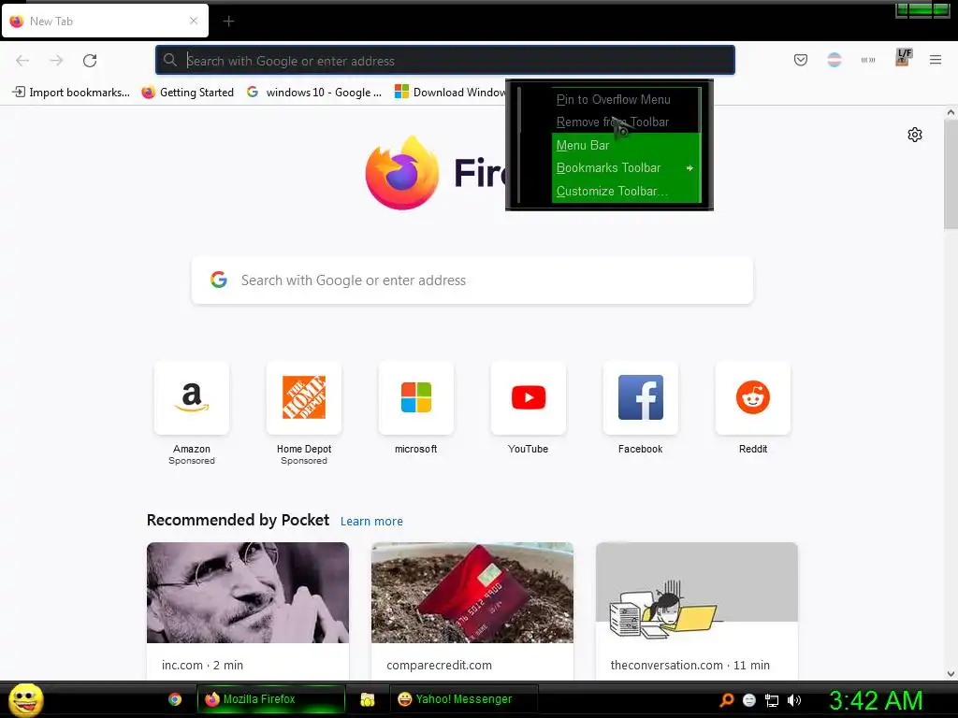Click the Recommended by Pocket heading

(x=238, y=520)
